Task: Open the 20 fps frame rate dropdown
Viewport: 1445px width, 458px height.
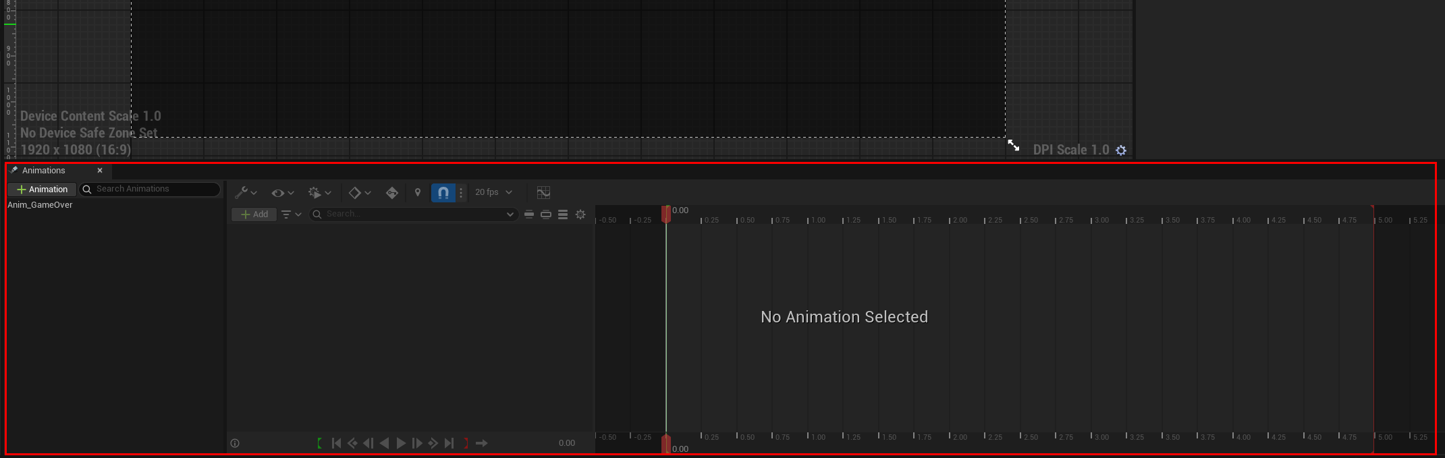Action: click(x=493, y=192)
